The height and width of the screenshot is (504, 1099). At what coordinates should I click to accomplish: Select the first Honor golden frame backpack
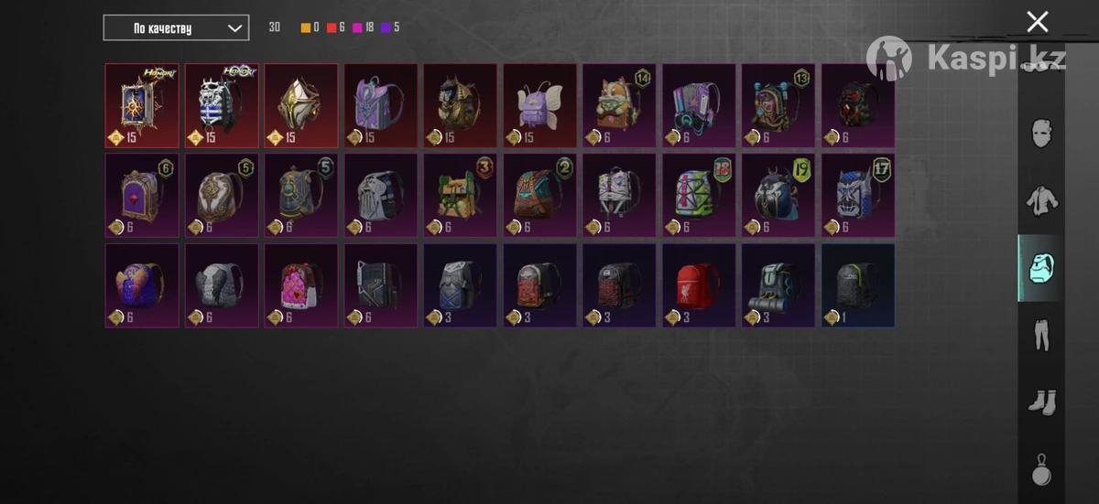click(x=142, y=105)
